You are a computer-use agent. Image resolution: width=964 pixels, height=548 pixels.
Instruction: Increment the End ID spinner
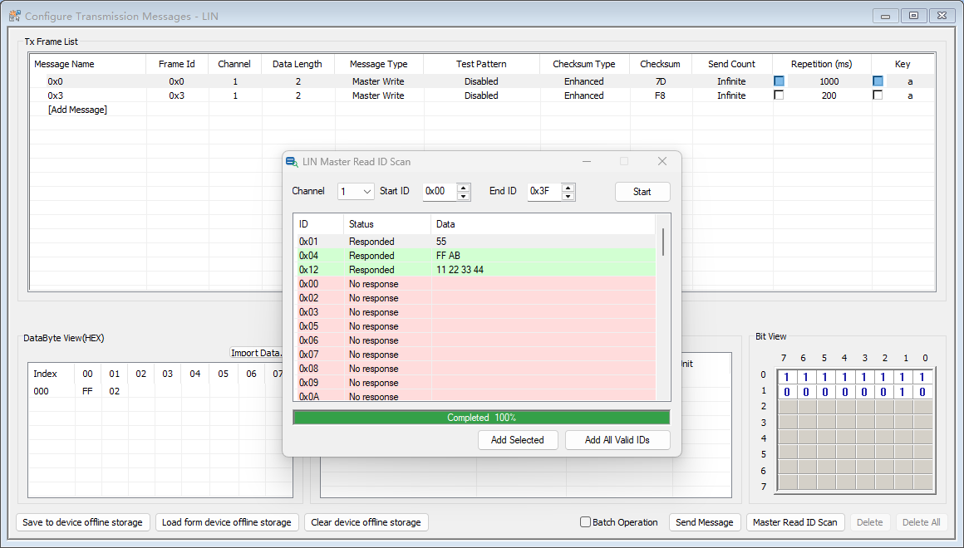pyautogui.click(x=568, y=188)
